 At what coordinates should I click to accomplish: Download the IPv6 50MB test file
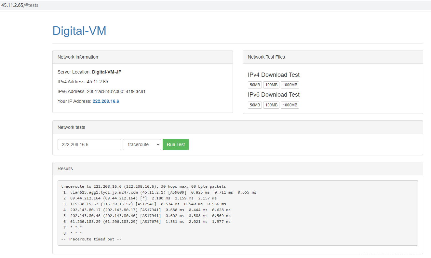[x=255, y=105]
